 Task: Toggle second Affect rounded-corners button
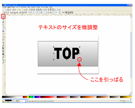68,12
